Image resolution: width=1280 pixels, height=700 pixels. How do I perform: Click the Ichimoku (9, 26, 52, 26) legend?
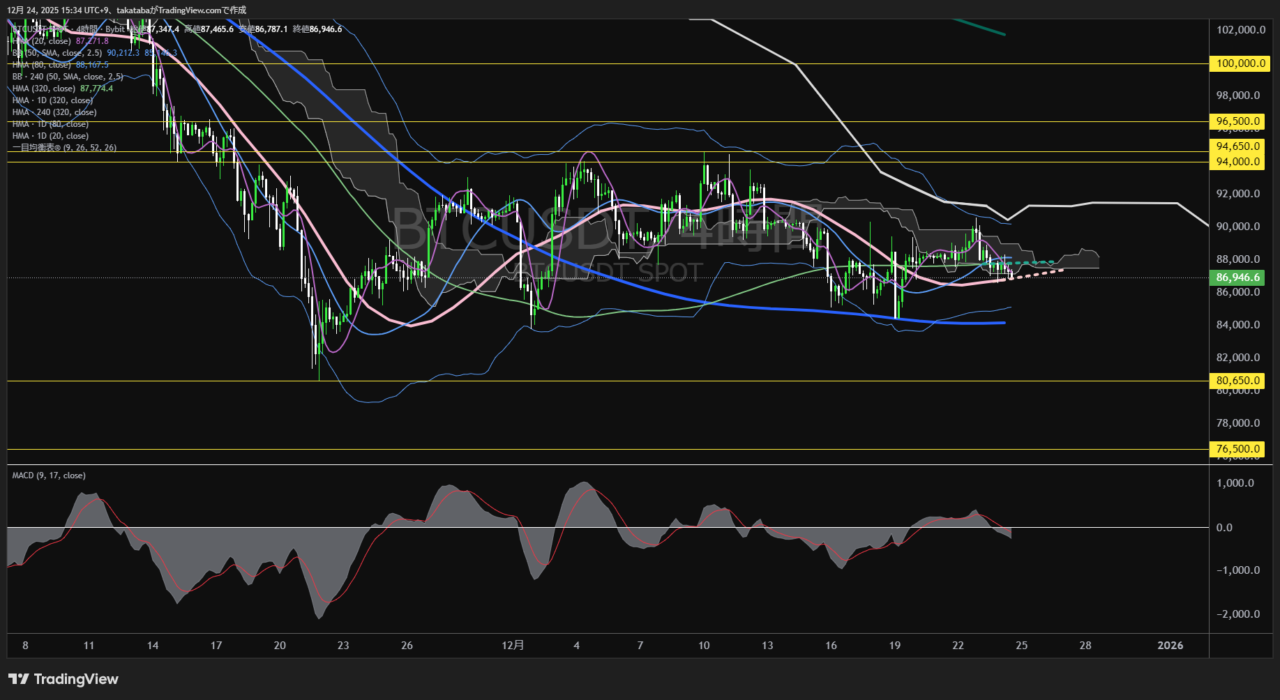[x=64, y=148]
